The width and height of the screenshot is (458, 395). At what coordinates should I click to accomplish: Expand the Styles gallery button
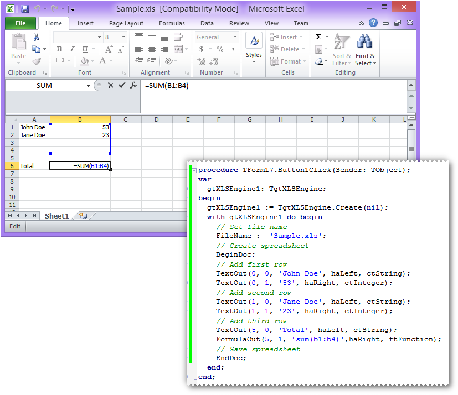pos(254,49)
